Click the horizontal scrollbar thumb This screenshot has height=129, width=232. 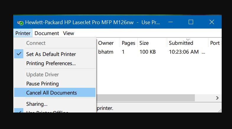pyautogui.click(x=146, y=98)
